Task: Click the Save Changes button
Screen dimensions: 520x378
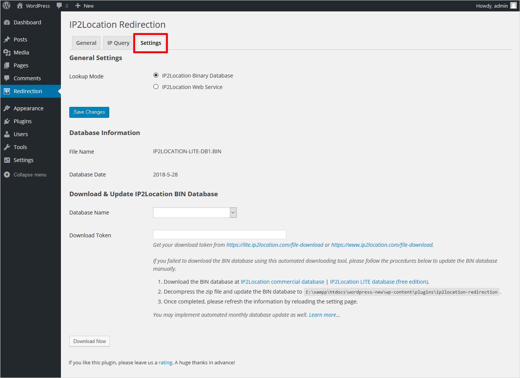Action: click(89, 112)
